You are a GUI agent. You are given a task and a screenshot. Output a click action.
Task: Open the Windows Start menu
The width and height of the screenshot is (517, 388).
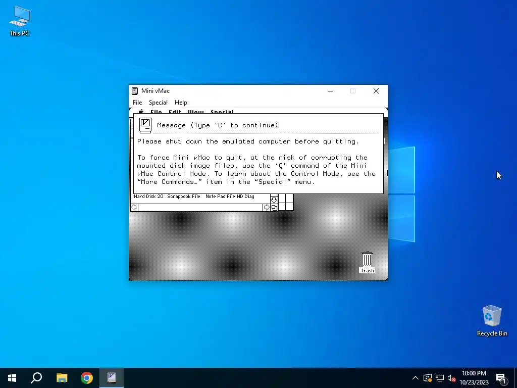[x=12, y=378]
